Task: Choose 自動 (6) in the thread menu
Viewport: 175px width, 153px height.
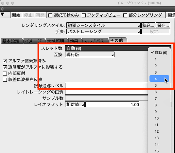Action: point(159,53)
